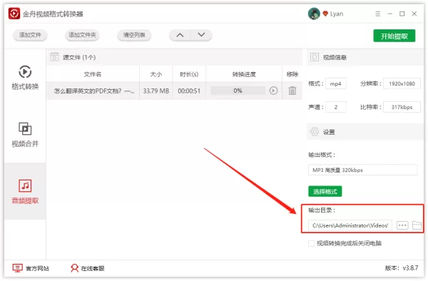Click the green 开始提取 button

point(394,36)
